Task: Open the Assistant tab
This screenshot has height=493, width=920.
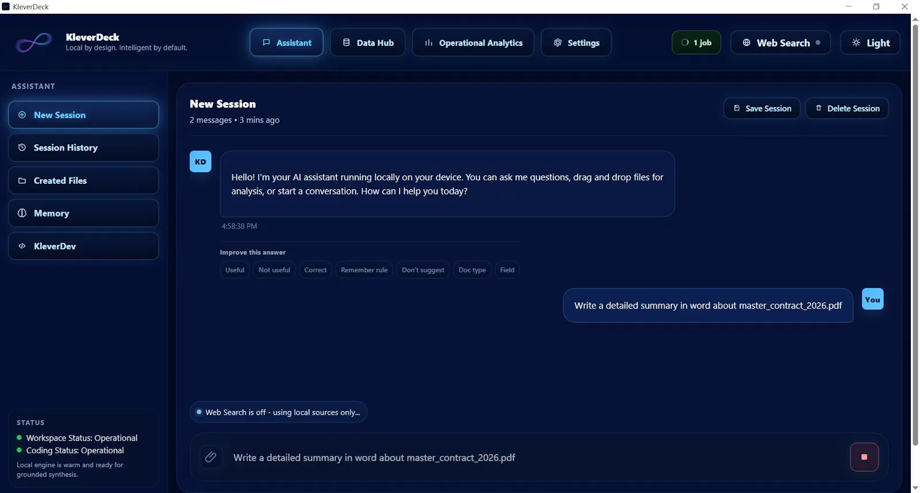Action: click(286, 43)
